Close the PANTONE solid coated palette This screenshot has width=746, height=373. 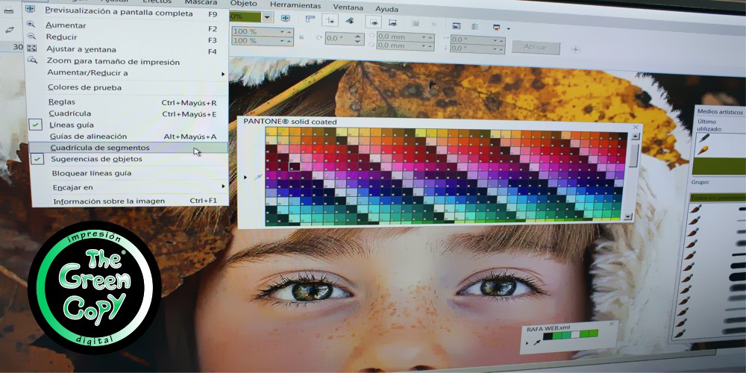pos(636,128)
